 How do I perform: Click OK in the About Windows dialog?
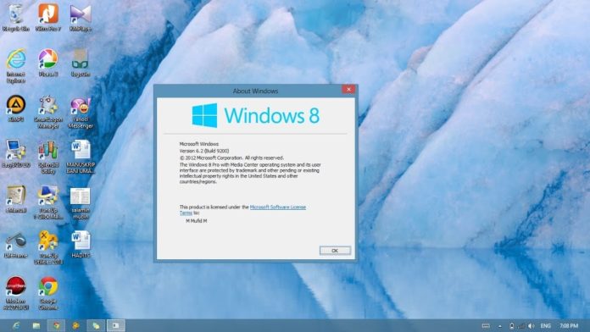click(335, 251)
